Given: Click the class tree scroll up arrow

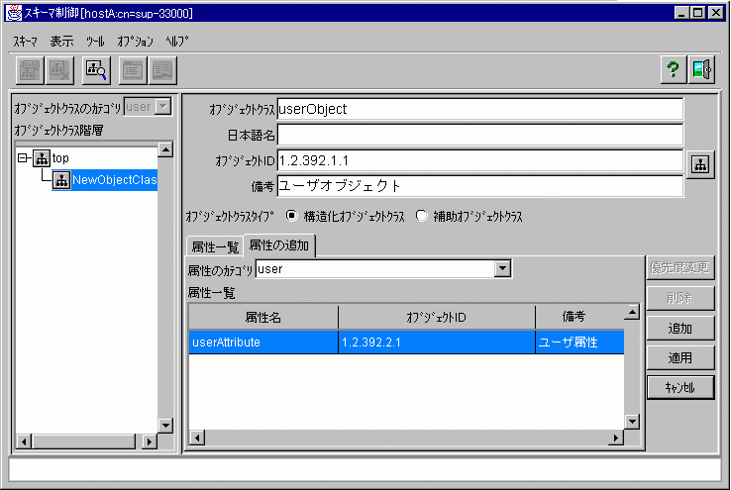Looking at the screenshot, I should (x=166, y=149).
